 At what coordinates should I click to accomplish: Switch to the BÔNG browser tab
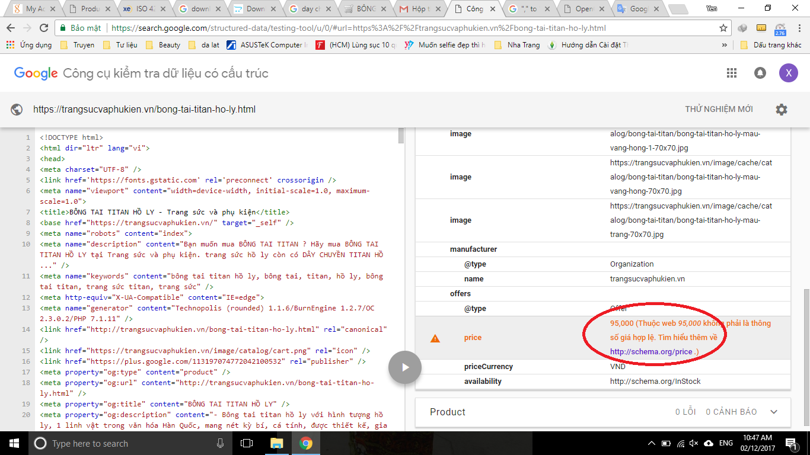pyautogui.click(x=363, y=9)
